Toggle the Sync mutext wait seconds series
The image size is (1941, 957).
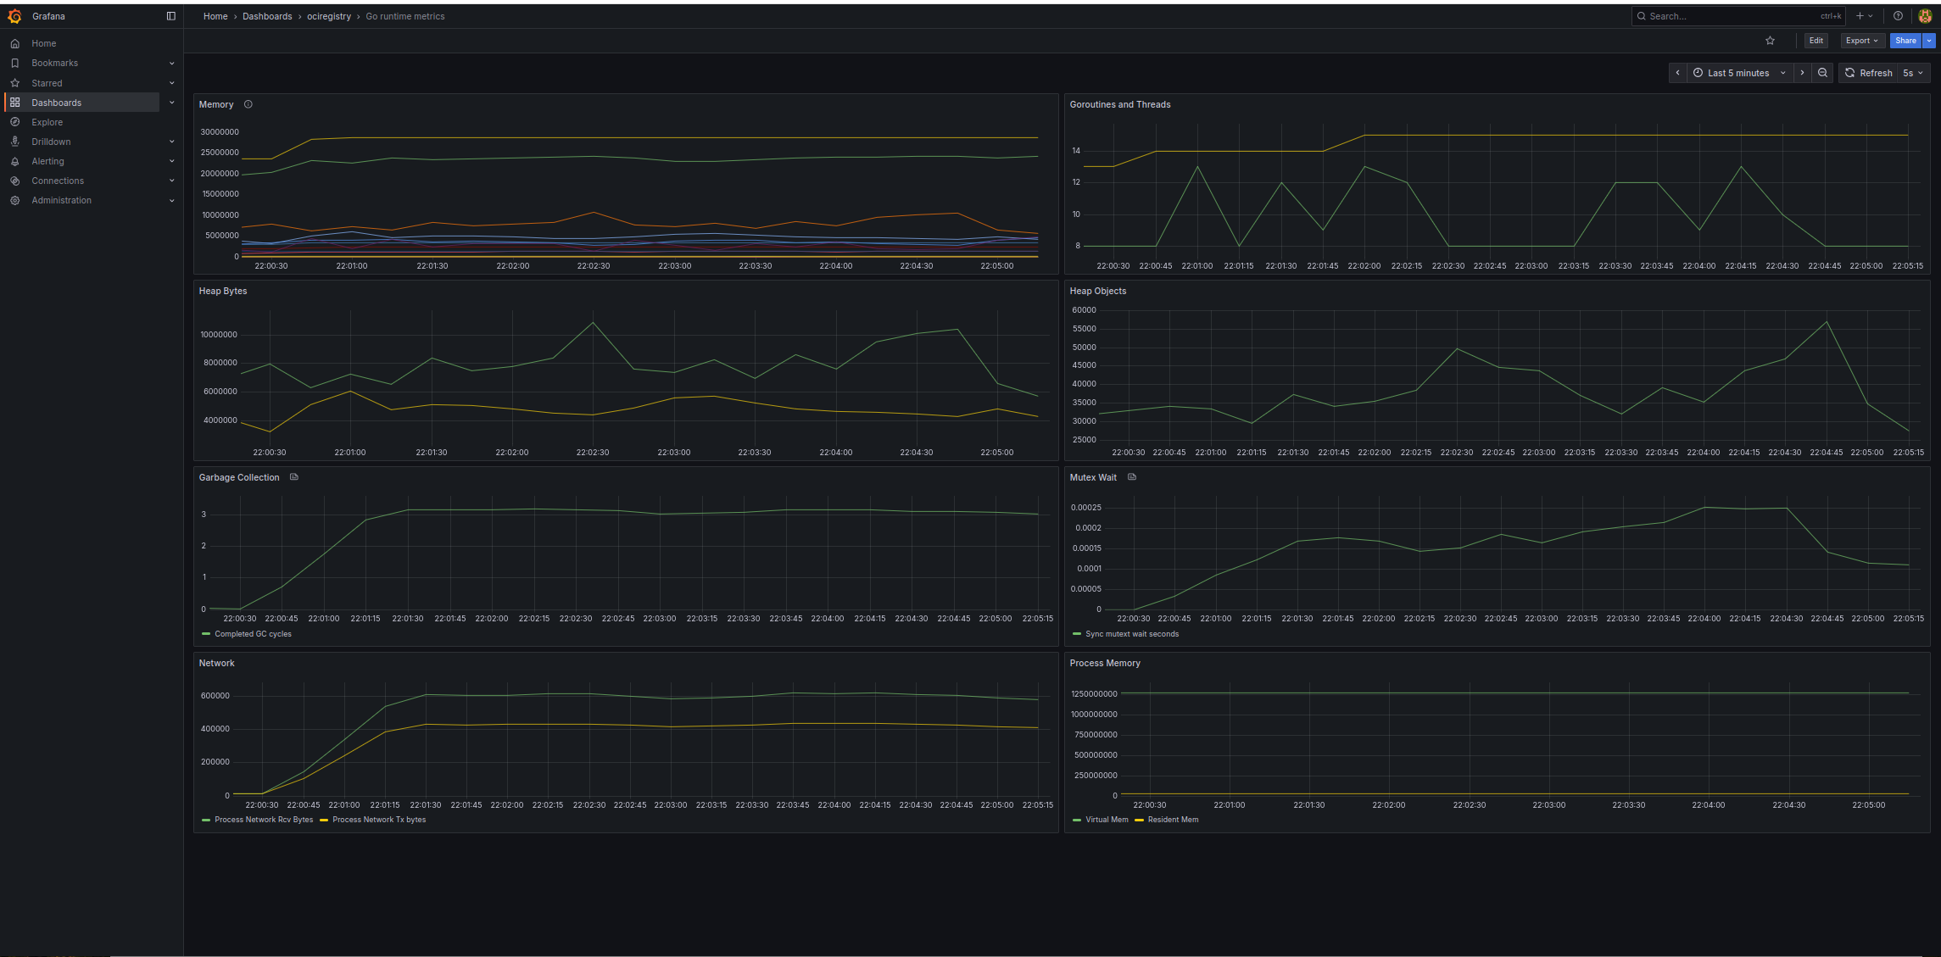pos(1131,634)
